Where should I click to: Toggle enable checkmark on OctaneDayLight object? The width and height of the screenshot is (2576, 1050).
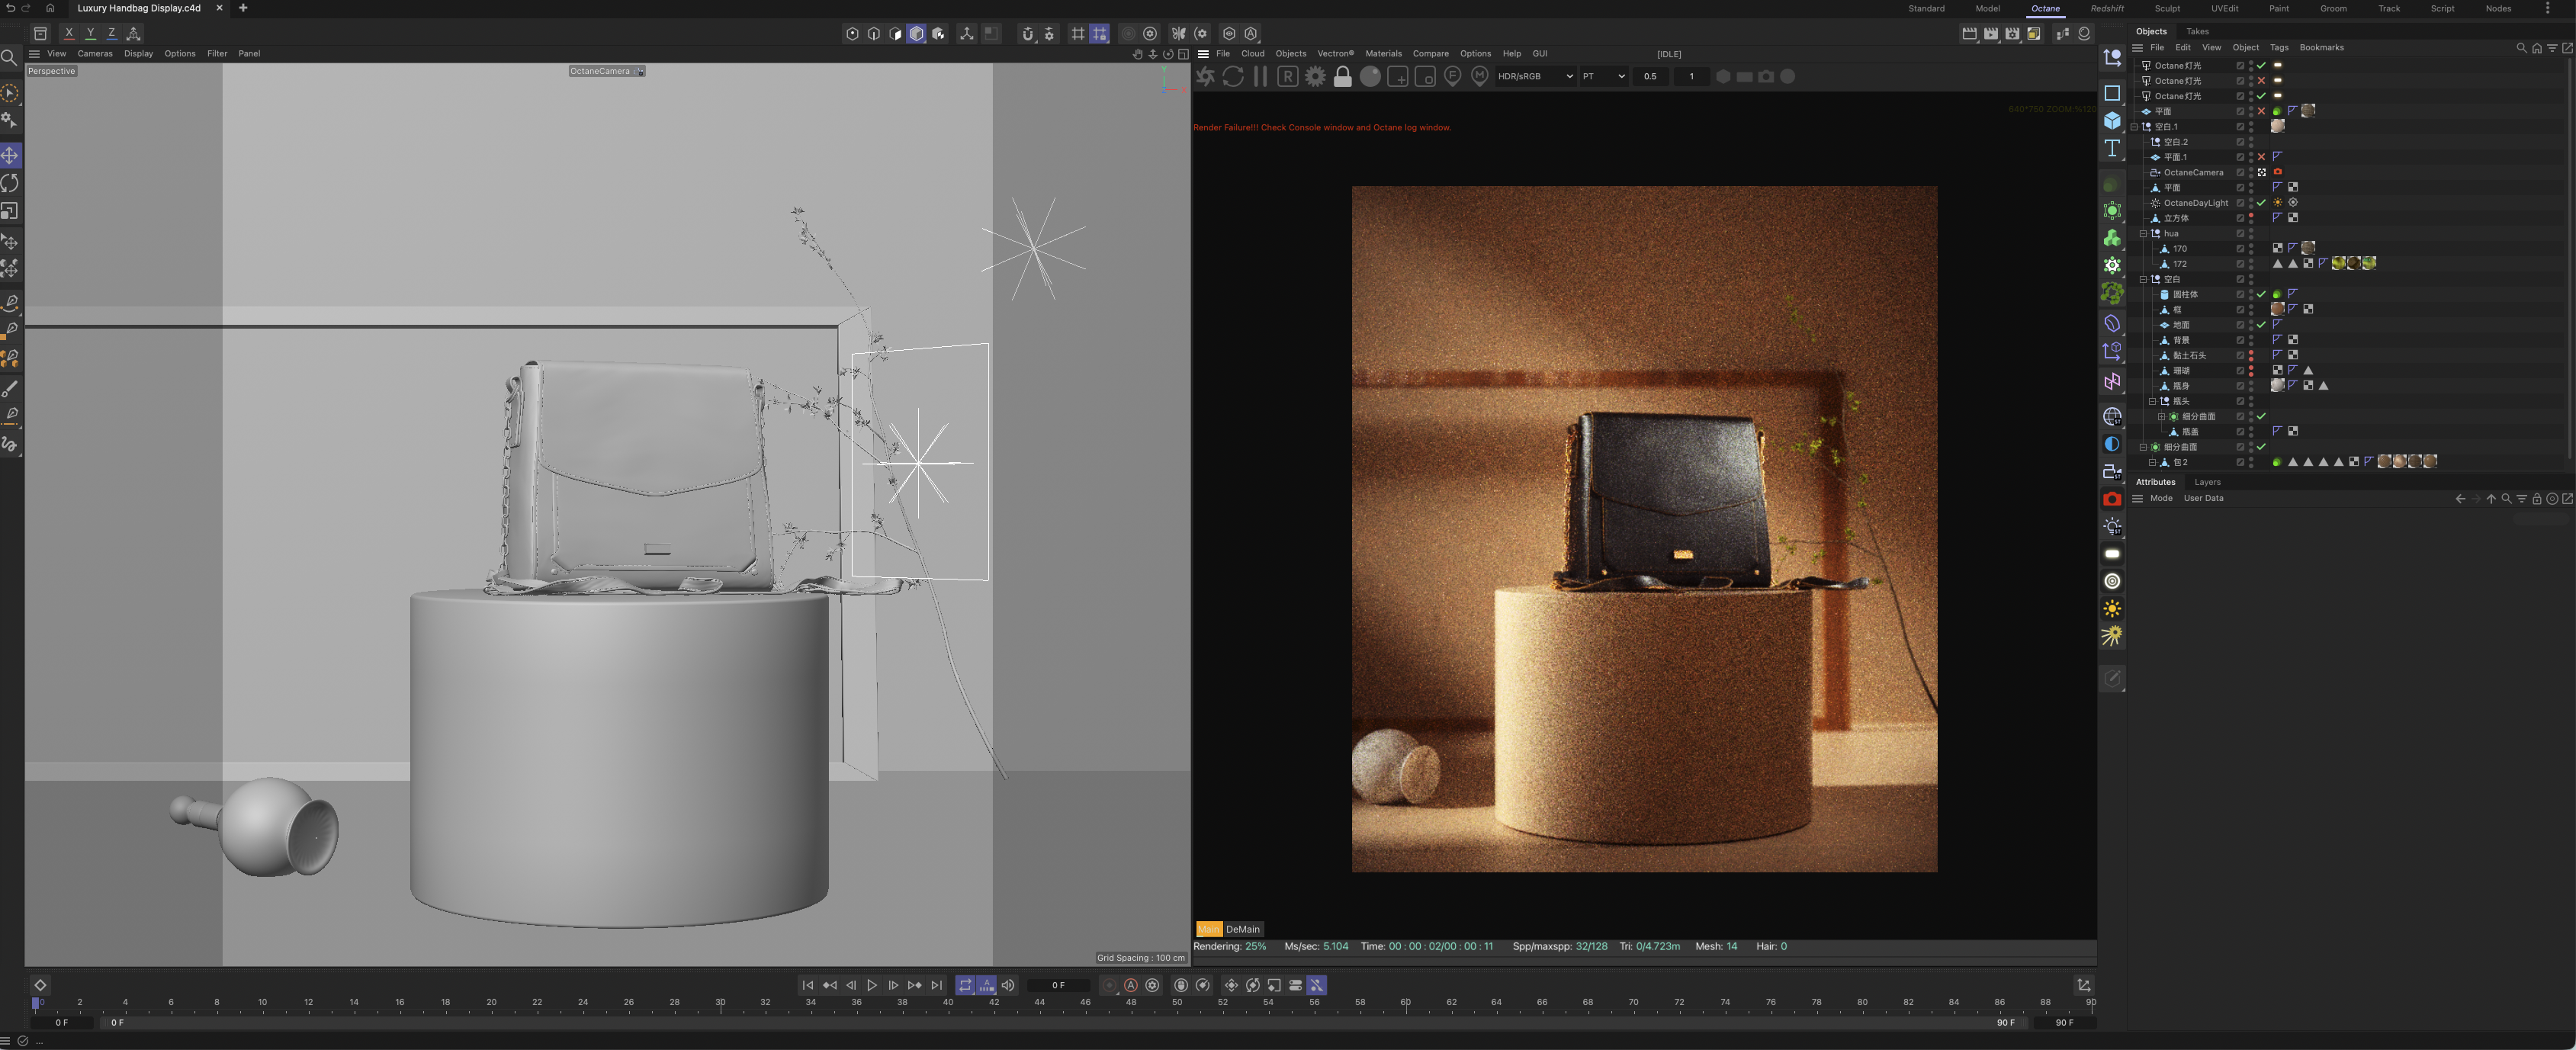(x=2261, y=203)
